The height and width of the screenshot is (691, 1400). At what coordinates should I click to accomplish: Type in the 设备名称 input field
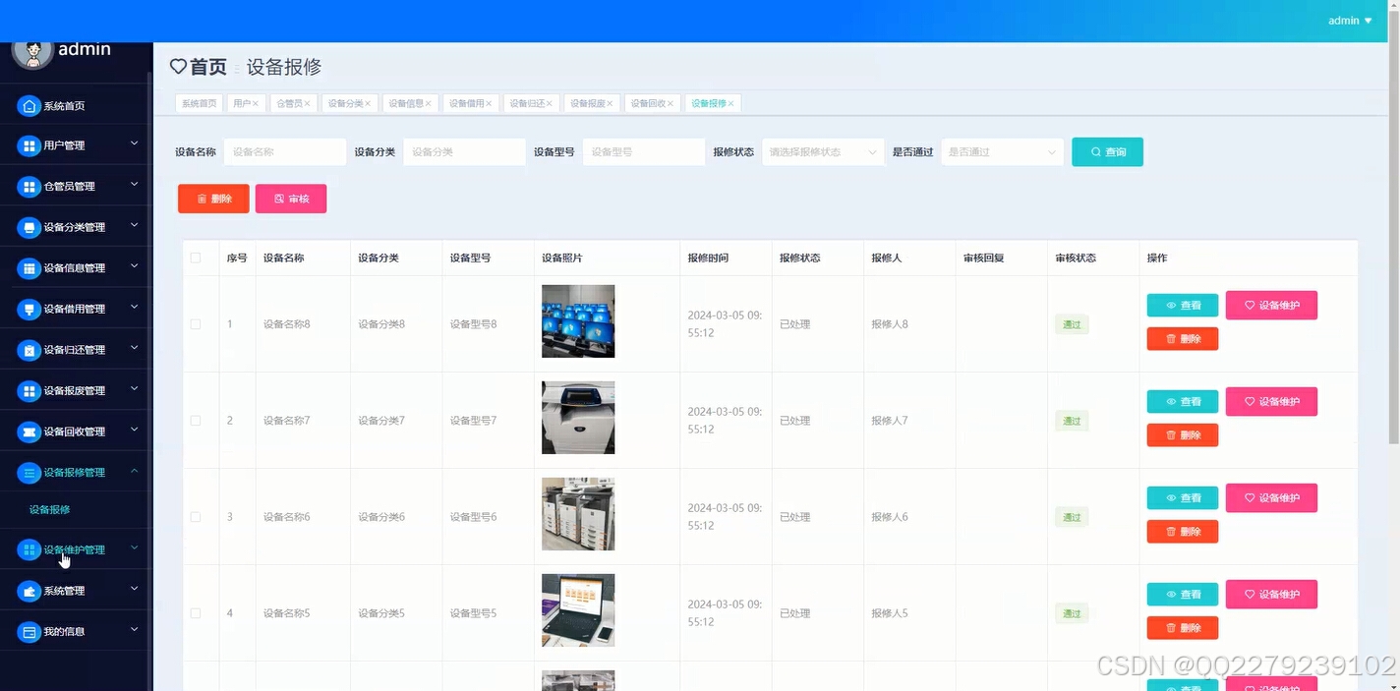point(284,151)
